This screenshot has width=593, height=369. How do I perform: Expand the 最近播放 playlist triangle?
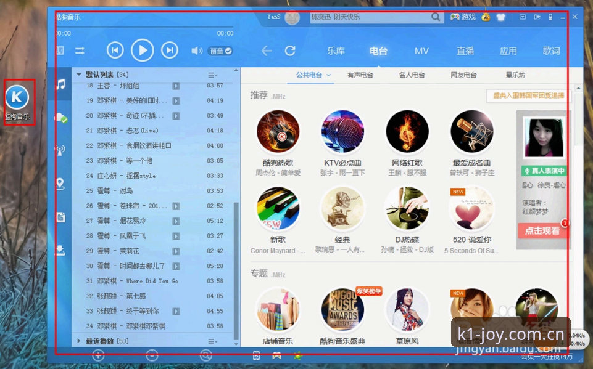(x=78, y=341)
